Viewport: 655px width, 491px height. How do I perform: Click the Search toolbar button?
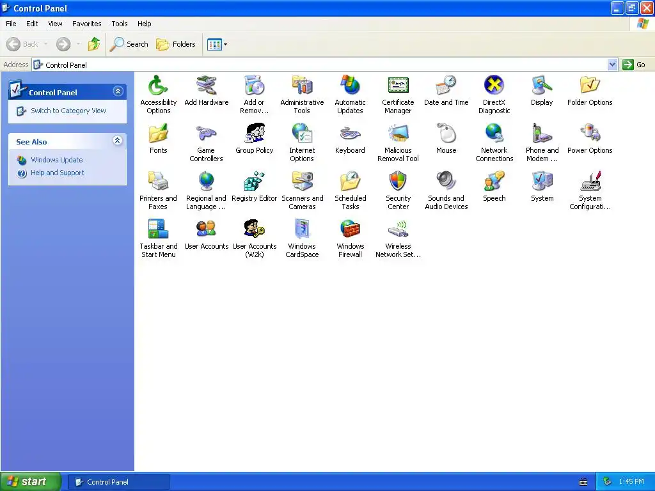pos(129,44)
